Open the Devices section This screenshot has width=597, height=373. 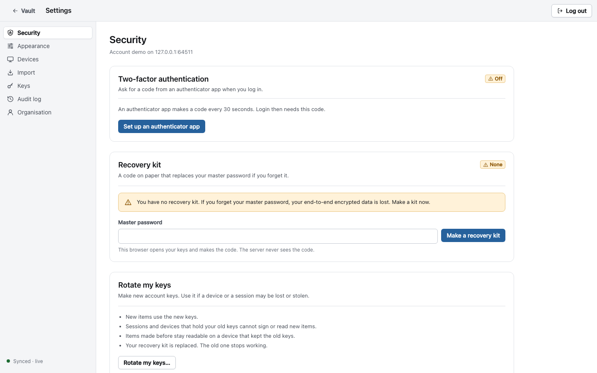coord(48,59)
